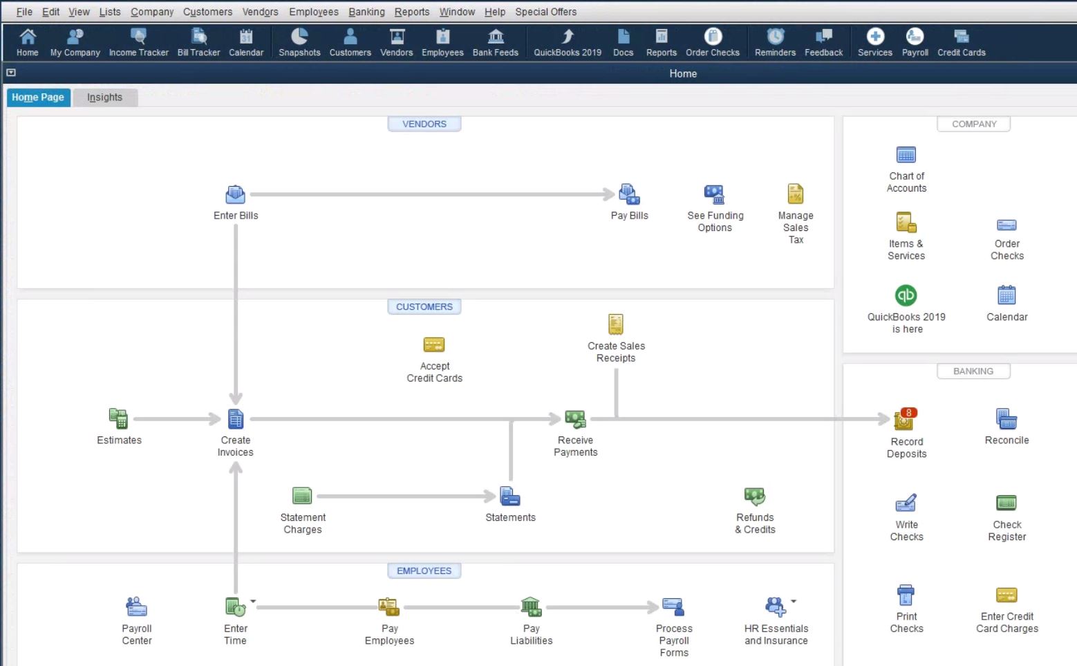The image size is (1077, 666).
Task: Open the Pay Liabilities icon
Action: (531, 607)
